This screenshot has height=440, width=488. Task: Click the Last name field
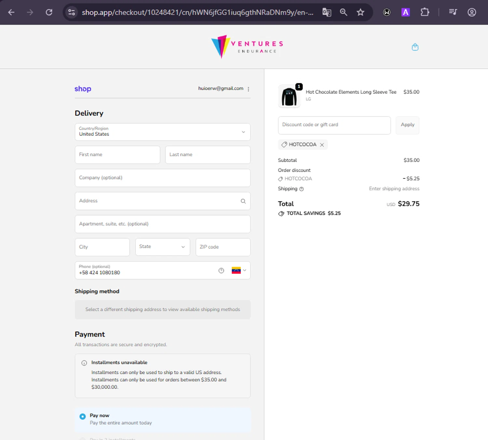[208, 155]
